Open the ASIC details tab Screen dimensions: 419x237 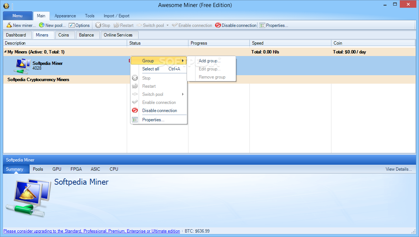(95, 169)
